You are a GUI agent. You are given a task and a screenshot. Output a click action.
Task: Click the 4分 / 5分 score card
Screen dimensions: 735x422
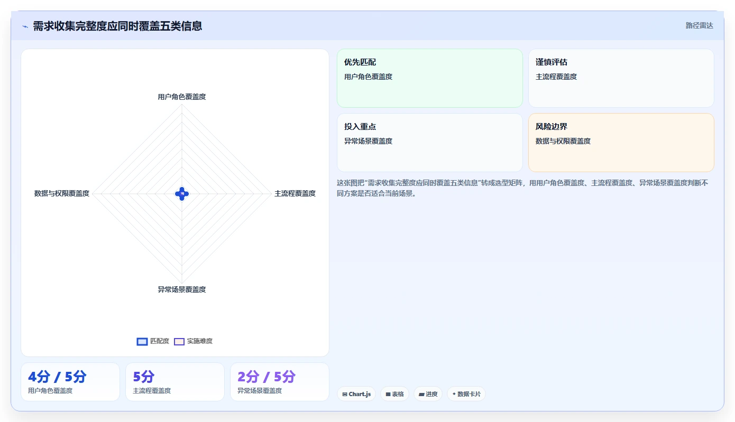tap(70, 382)
